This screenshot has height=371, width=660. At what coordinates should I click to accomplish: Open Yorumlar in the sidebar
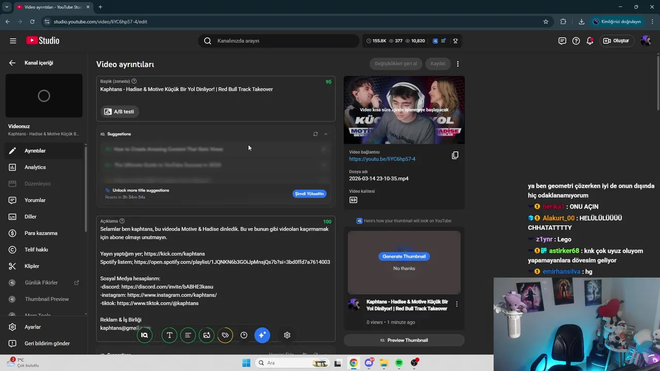point(43,200)
